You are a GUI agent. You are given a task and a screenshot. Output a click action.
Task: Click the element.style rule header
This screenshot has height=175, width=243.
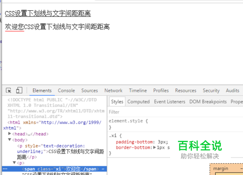(x=128, y=121)
